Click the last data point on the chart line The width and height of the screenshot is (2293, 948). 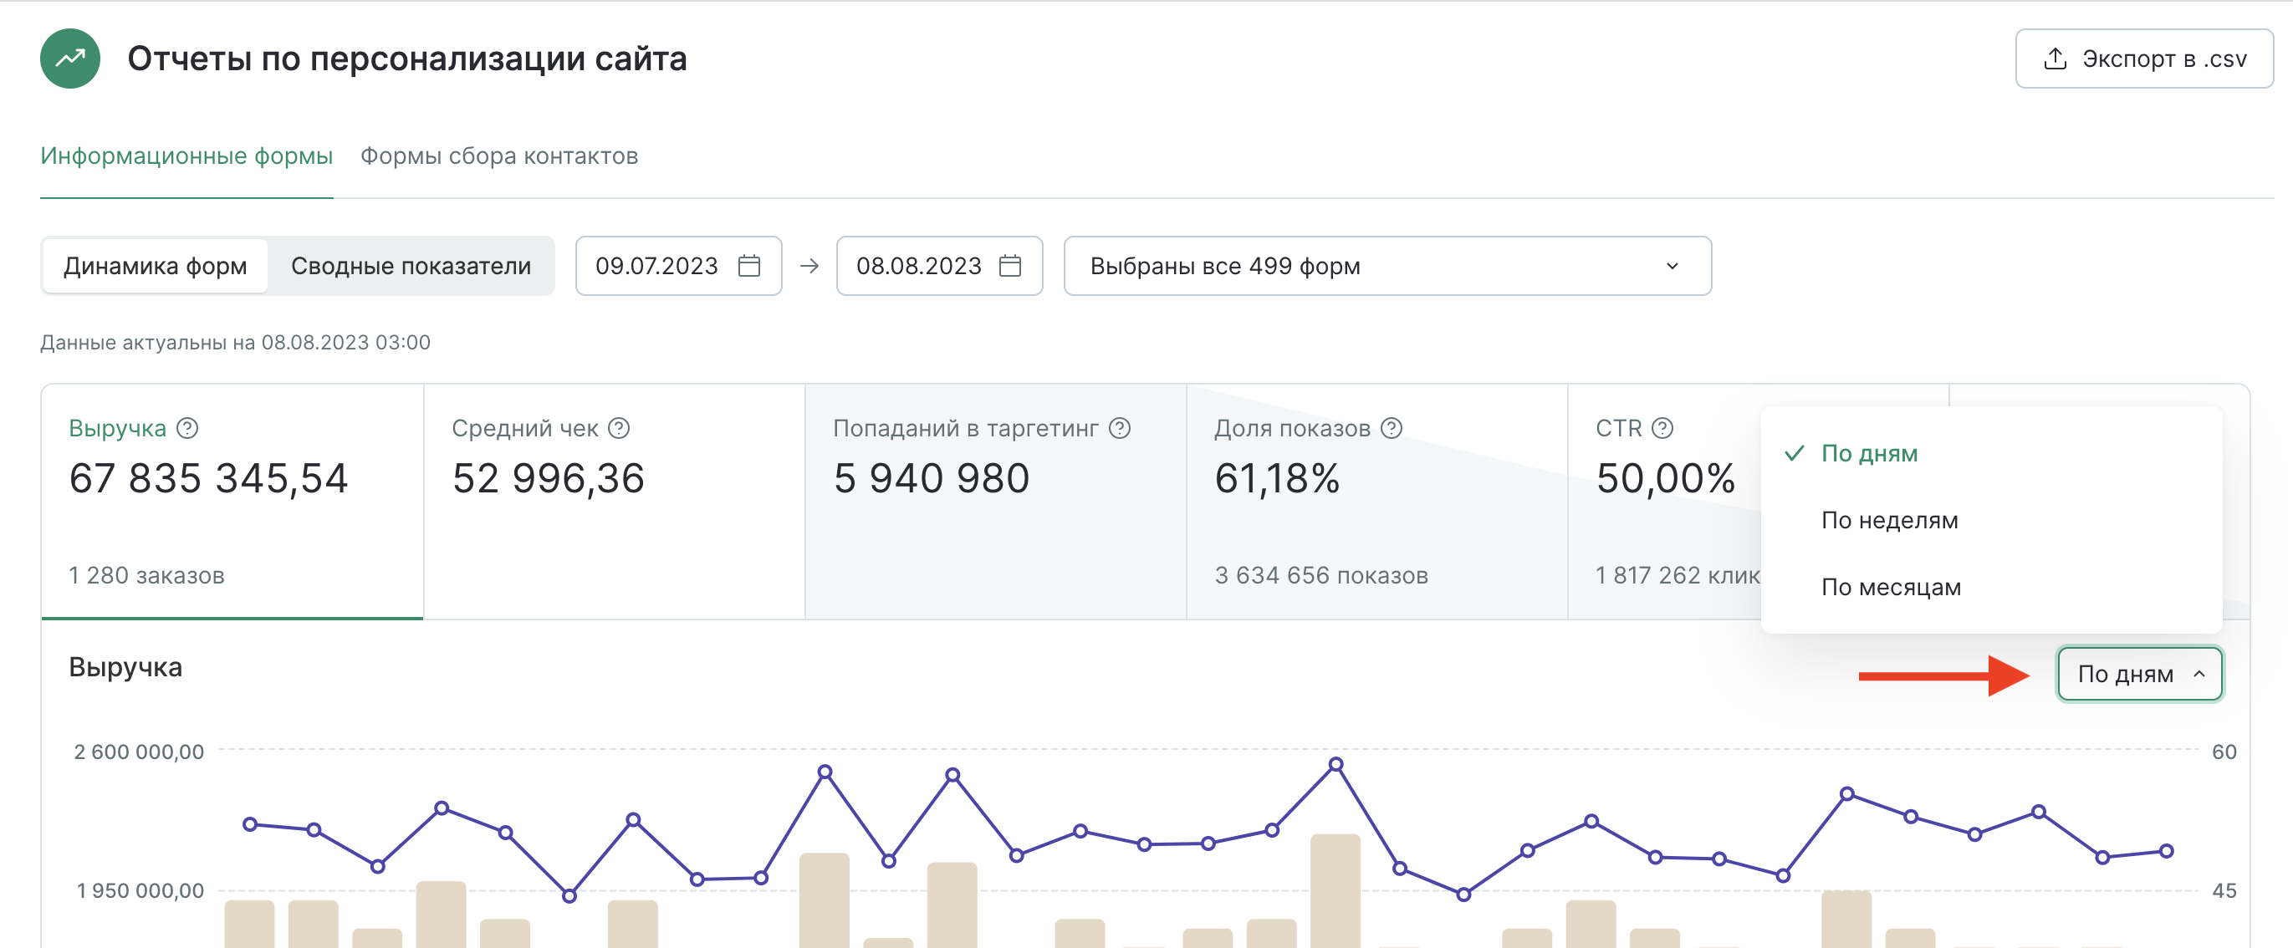coord(2167,851)
